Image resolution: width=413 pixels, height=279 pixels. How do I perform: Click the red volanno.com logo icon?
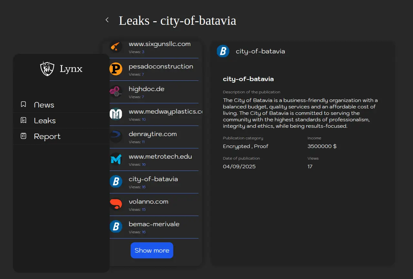coord(116,204)
